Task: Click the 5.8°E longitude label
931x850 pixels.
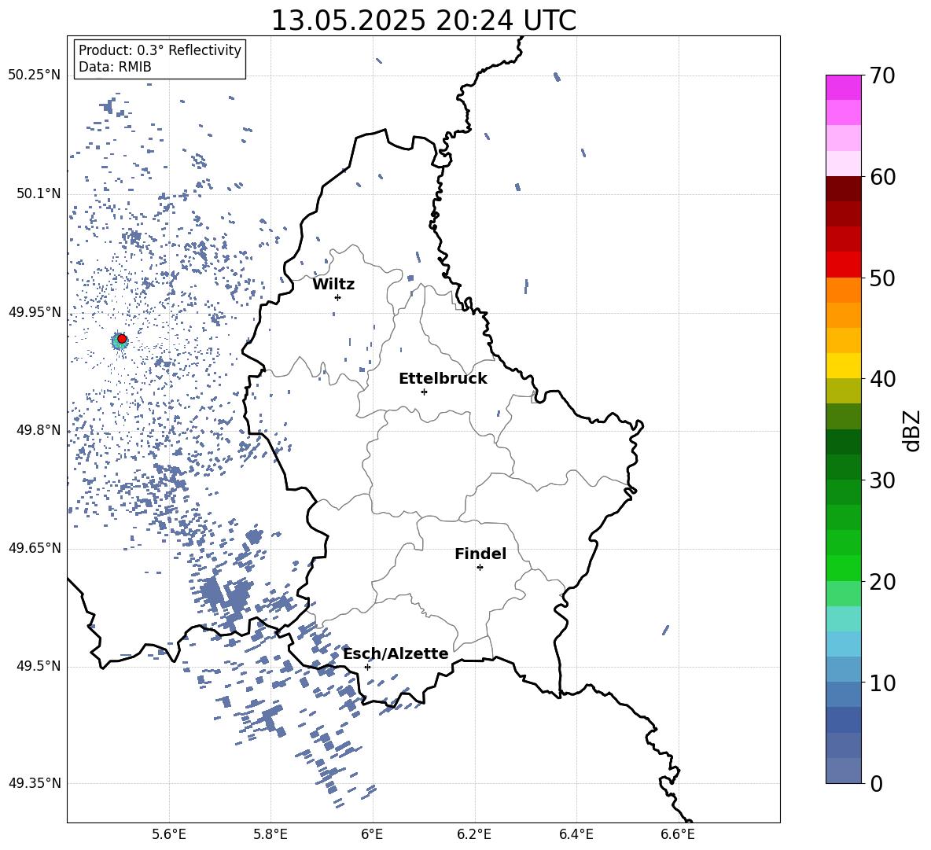Action: click(x=270, y=834)
